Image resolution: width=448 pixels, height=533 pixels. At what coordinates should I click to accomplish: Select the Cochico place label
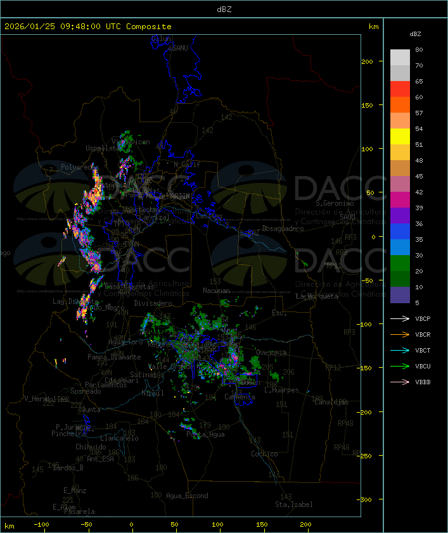click(264, 454)
